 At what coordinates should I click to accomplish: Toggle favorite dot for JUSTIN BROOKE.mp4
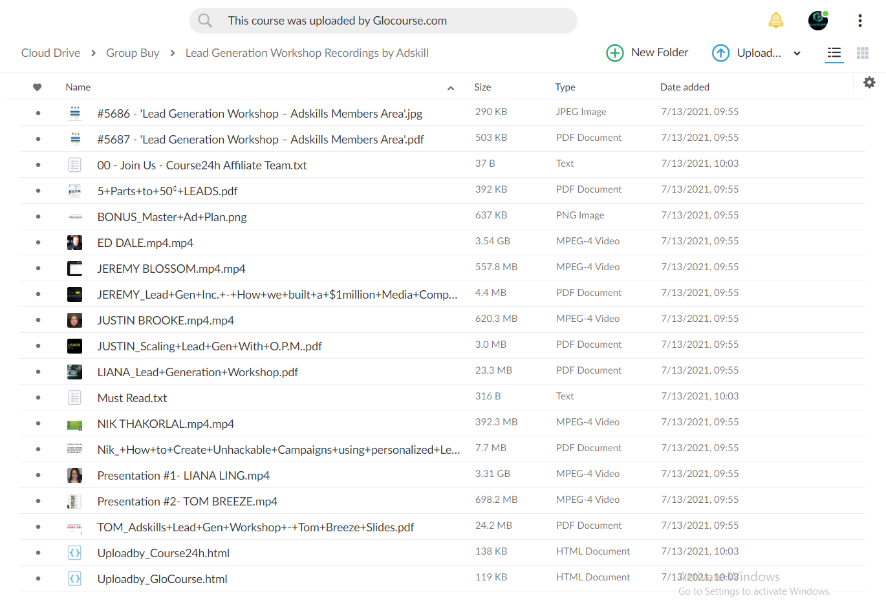coord(38,320)
